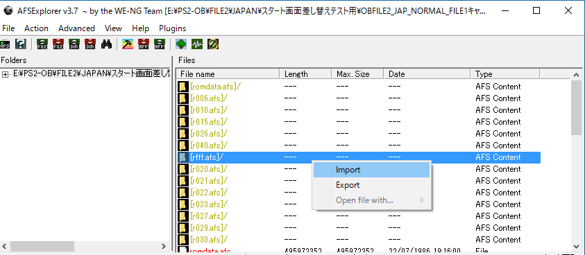Click the folder icon beside [r020.afs]/
This screenshot has height=255, width=585.
183,169
